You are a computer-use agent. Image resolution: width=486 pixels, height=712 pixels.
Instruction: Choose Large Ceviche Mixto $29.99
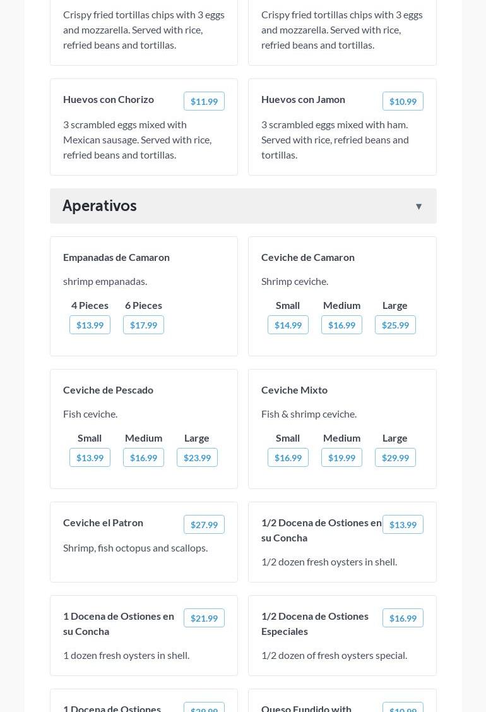point(395,457)
